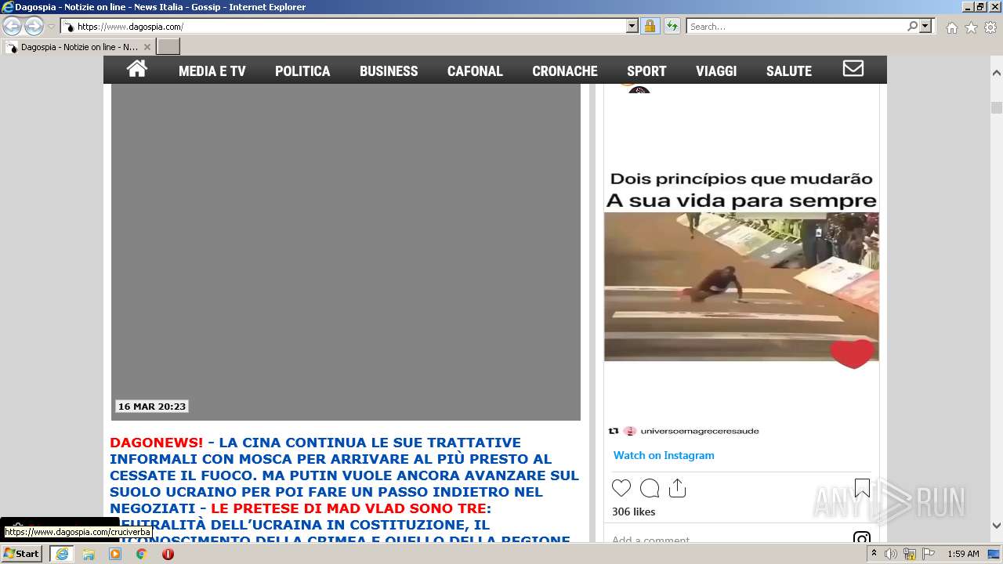This screenshot has width=1003, height=564.
Task: Click universoemagreceresaude Instagram username
Action: pos(700,431)
